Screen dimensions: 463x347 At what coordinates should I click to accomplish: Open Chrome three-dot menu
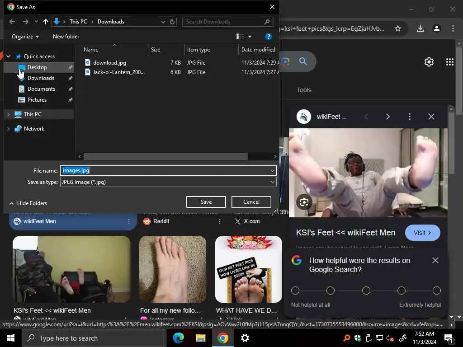tap(453, 28)
